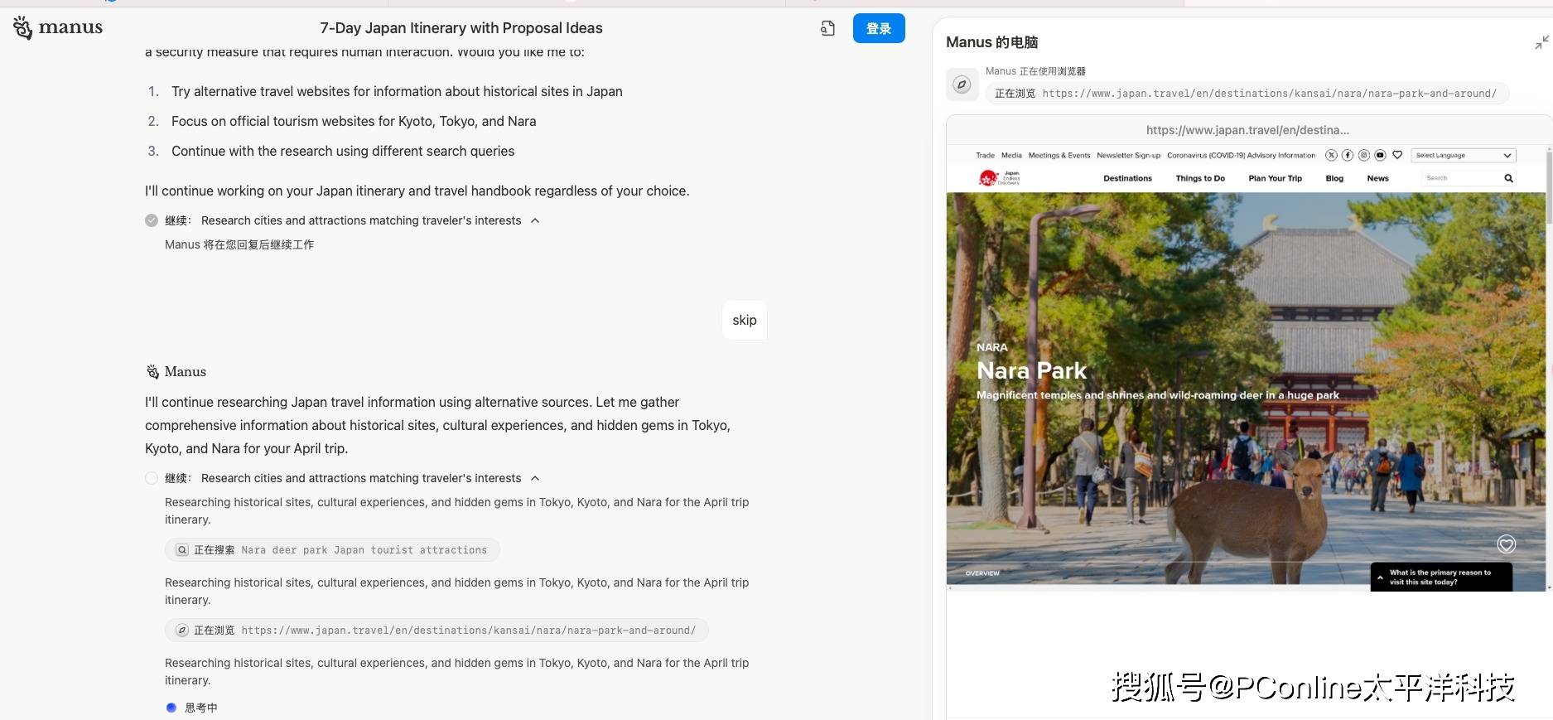The height and width of the screenshot is (720, 1553).
Task: Click the 正在搜索 Nara deer park chip
Action: [x=332, y=550]
